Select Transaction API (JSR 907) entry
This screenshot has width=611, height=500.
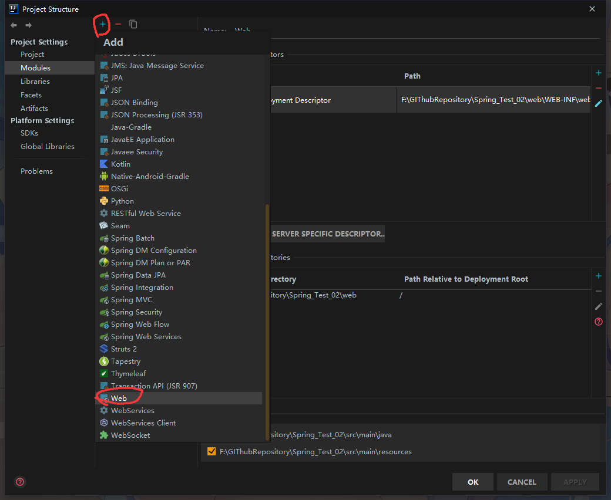tap(179, 386)
